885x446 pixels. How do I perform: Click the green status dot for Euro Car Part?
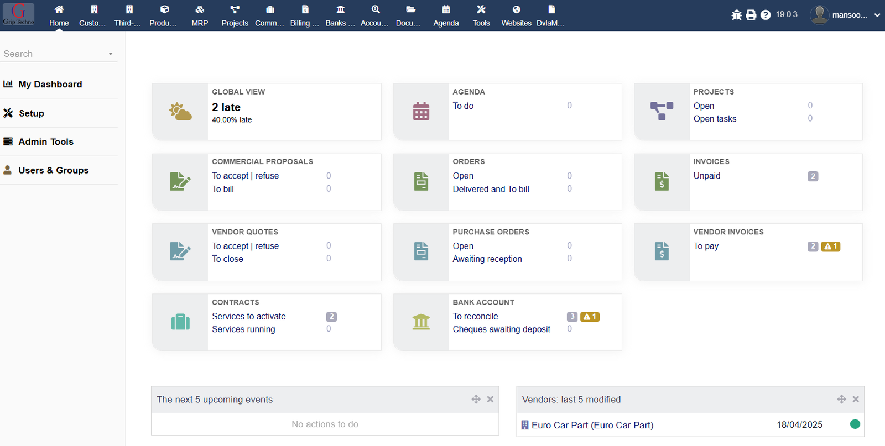[x=855, y=424]
